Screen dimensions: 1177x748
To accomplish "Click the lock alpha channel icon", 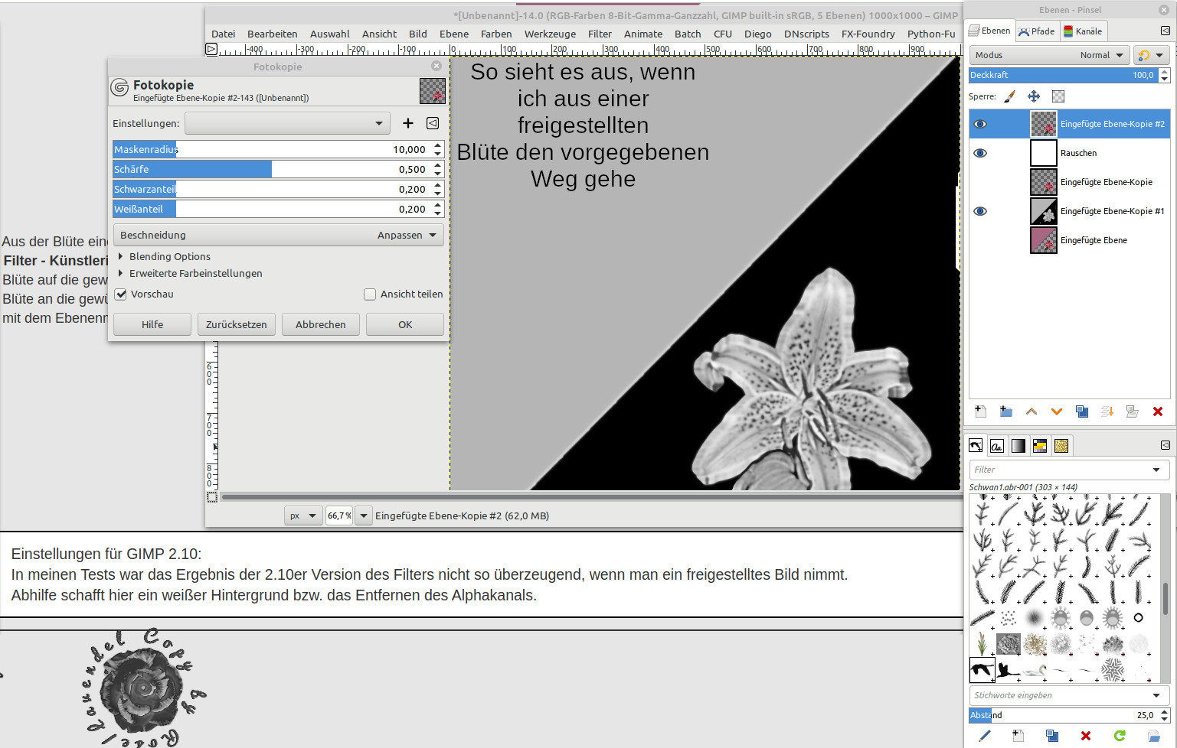I will [1058, 96].
